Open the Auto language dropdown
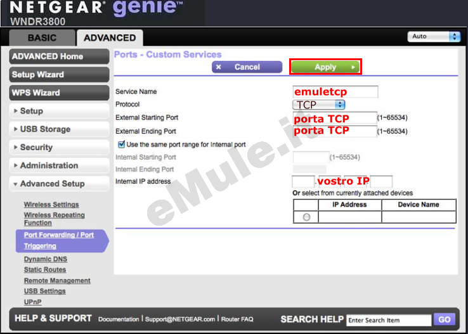This screenshot has width=468, height=334. 434,36
